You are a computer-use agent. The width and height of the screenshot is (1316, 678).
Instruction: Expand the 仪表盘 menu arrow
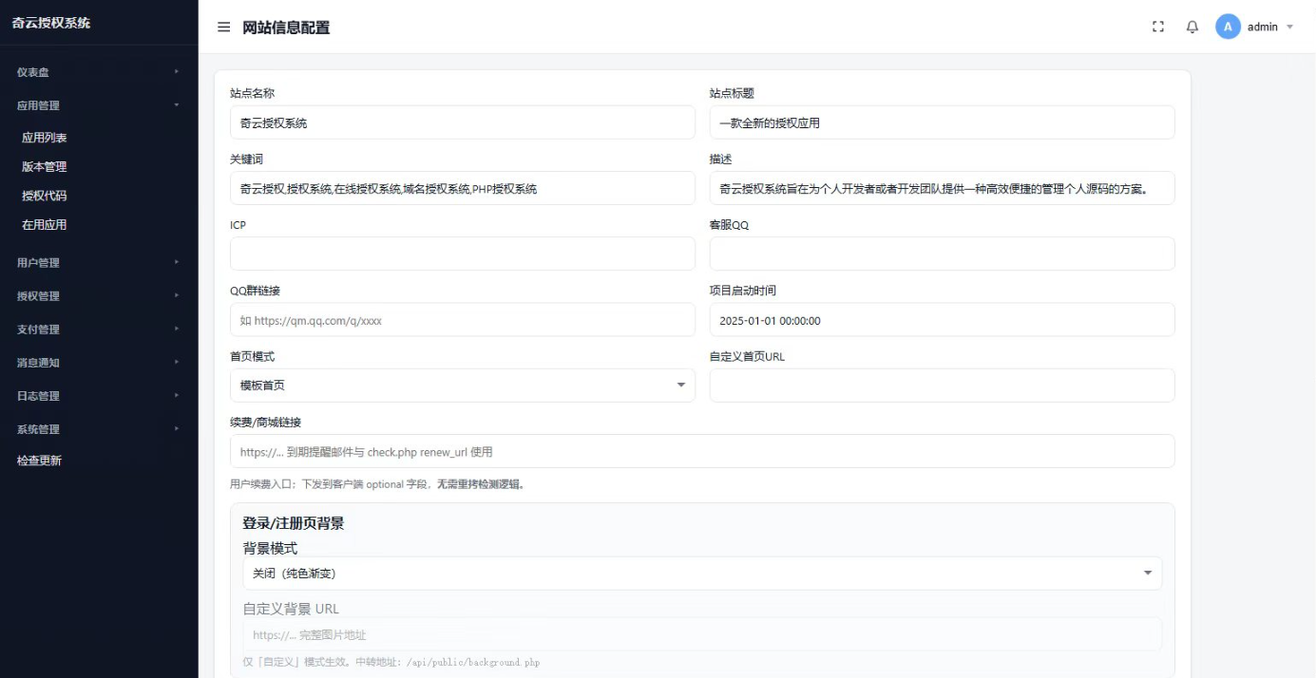click(177, 71)
